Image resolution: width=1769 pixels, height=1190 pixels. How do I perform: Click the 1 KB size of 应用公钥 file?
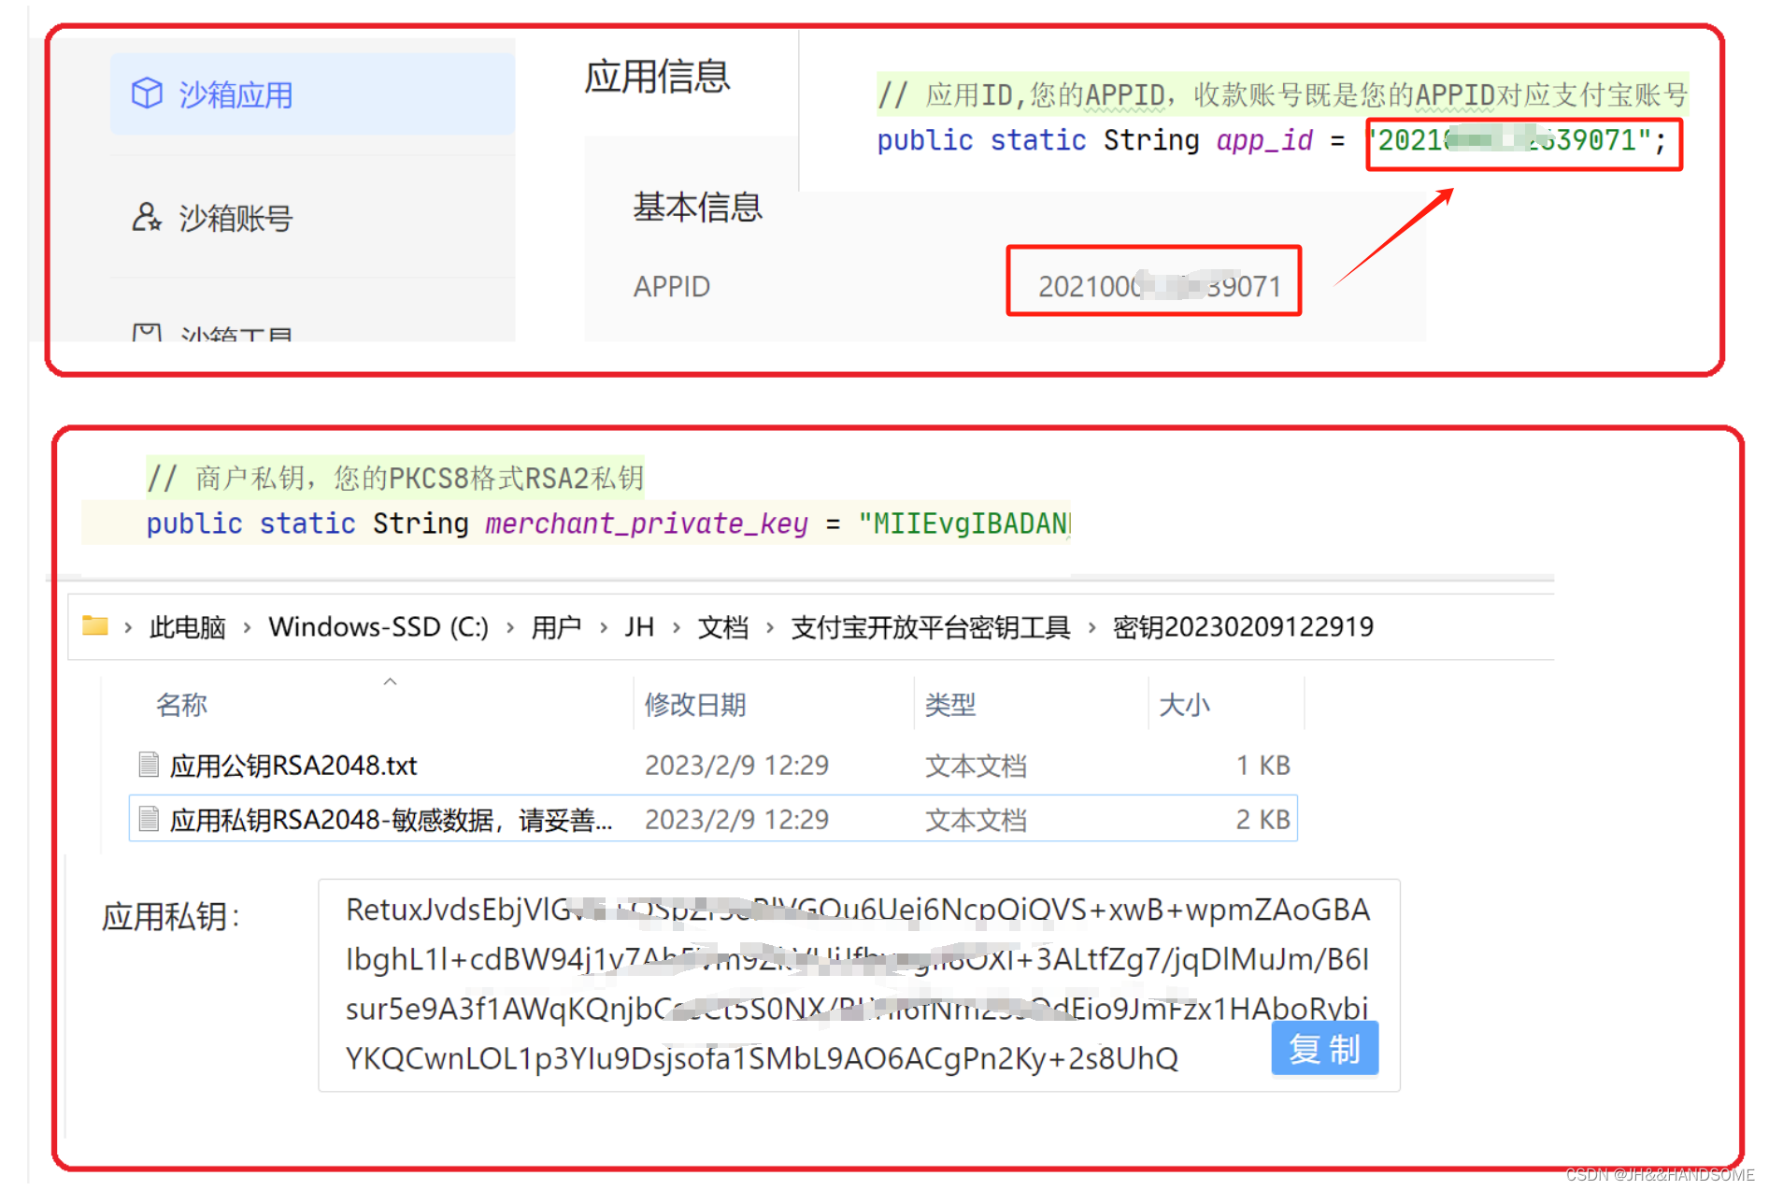coord(1263,766)
